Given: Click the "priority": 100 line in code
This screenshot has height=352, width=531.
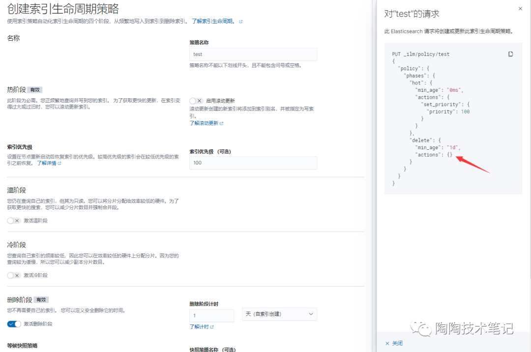Looking at the screenshot, I should click(x=448, y=111).
